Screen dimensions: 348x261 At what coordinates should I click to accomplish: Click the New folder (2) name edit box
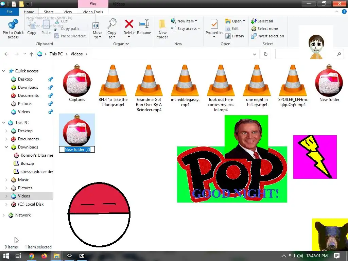click(77, 150)
